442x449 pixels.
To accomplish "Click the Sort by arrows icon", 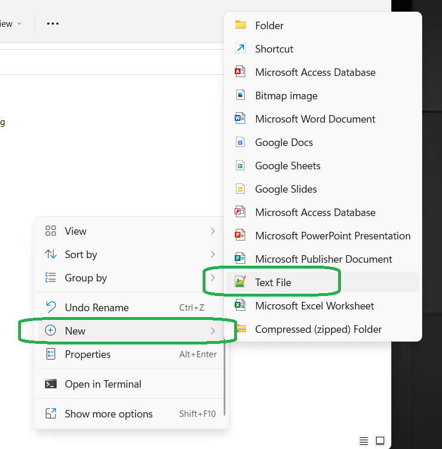I will click(51, 254).
